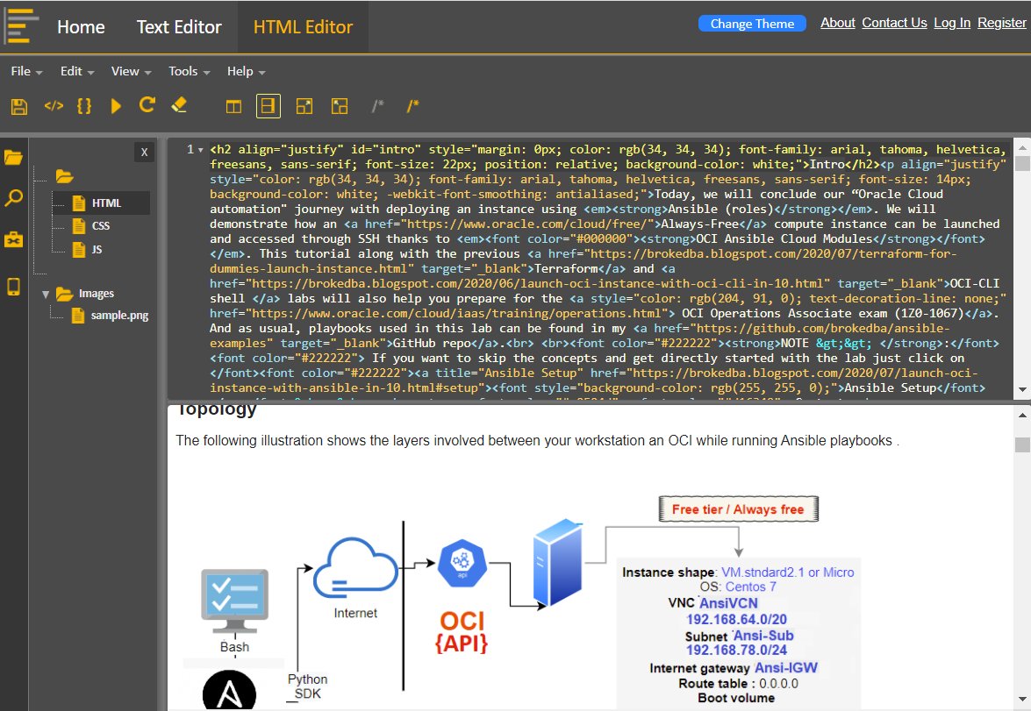Open the Edit menu
Viewport: 1031px width, 711px height.
77,71
